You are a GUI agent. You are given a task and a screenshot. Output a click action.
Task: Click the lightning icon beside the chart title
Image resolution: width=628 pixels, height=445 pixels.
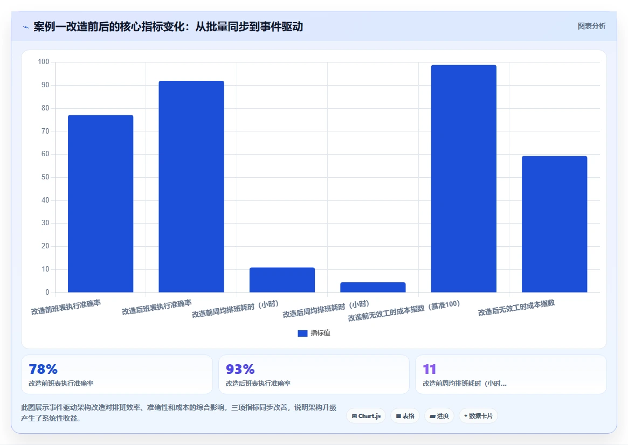[x=26, y=27]
